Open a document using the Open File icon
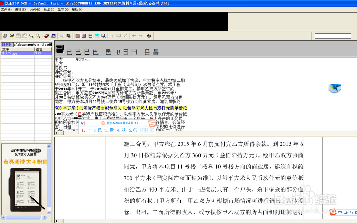 coord(12,36)
